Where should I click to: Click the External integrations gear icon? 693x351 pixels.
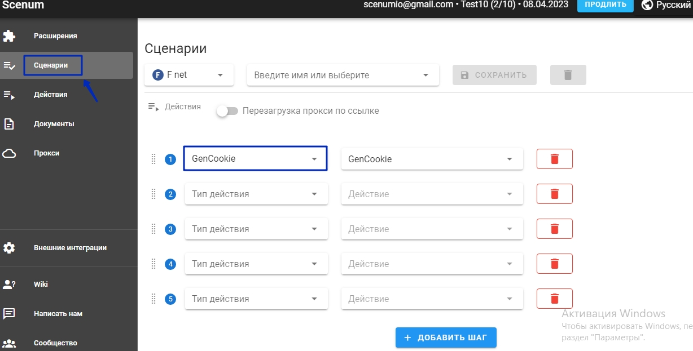point(9,248)
